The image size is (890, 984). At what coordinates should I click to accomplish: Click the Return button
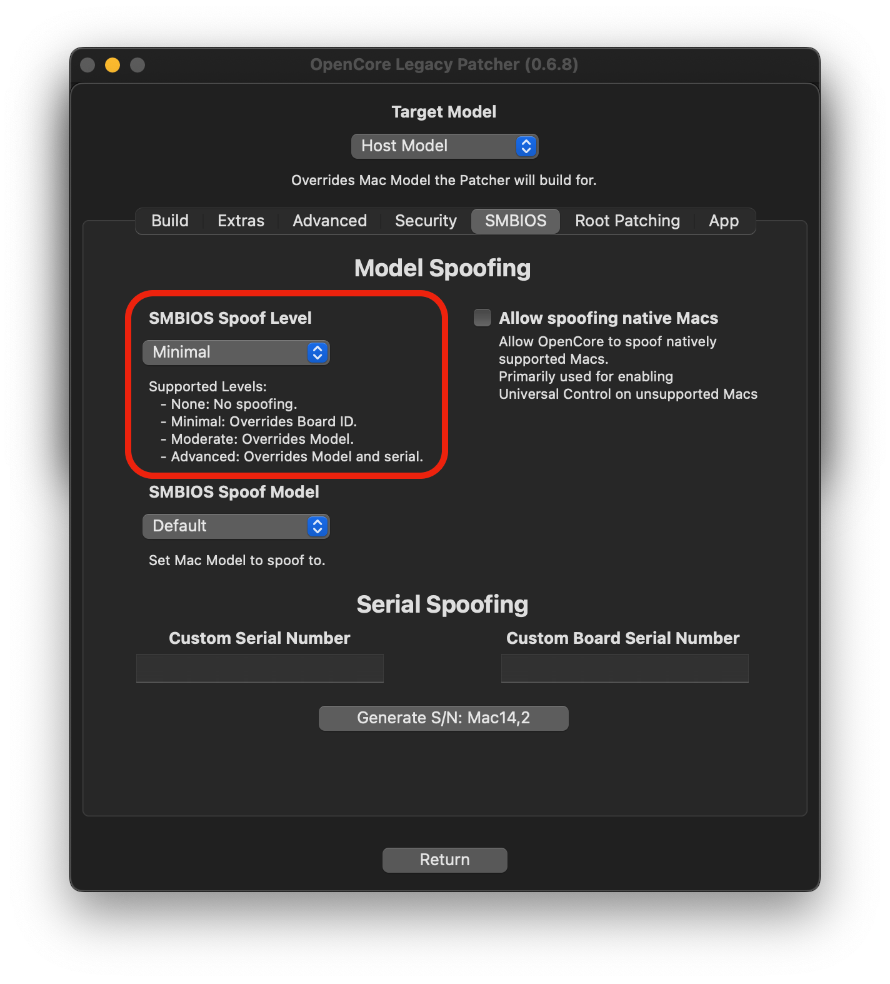pos(444,860)
